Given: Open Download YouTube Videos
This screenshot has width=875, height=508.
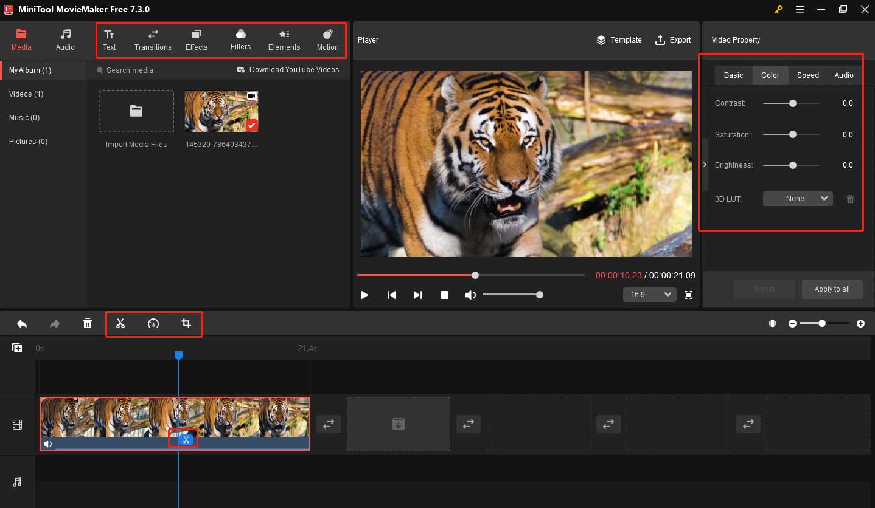Looking at the screenshot, I should click(288, 70).
